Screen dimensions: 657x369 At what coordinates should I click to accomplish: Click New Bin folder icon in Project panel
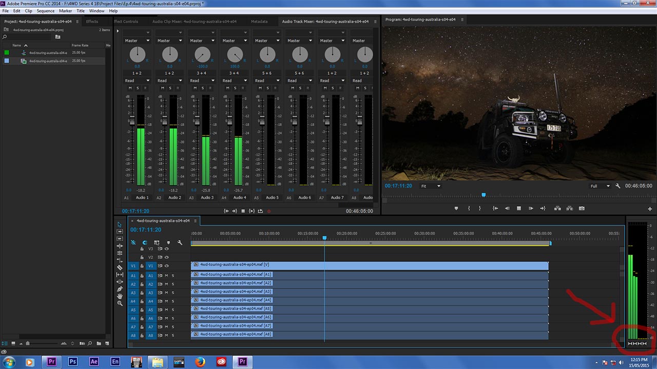[99, 343]
